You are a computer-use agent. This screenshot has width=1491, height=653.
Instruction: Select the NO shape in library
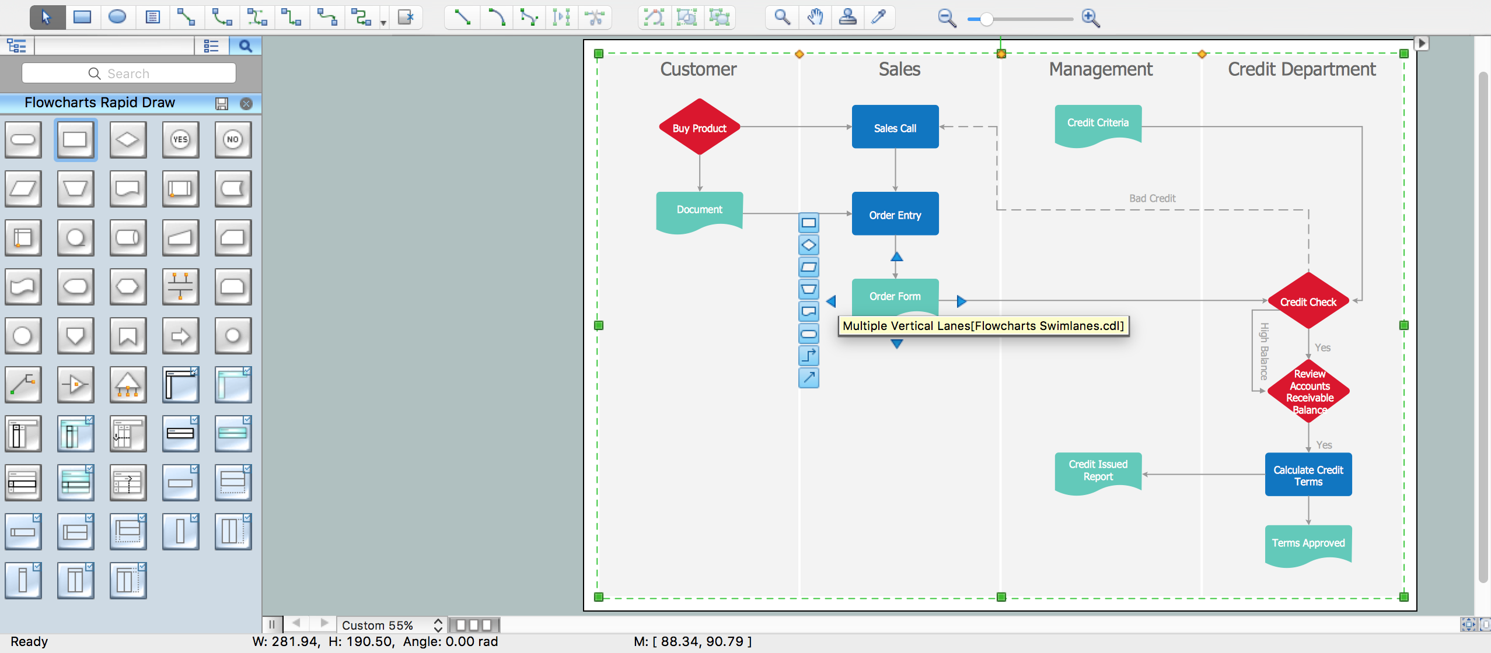[x=233, y=139]
